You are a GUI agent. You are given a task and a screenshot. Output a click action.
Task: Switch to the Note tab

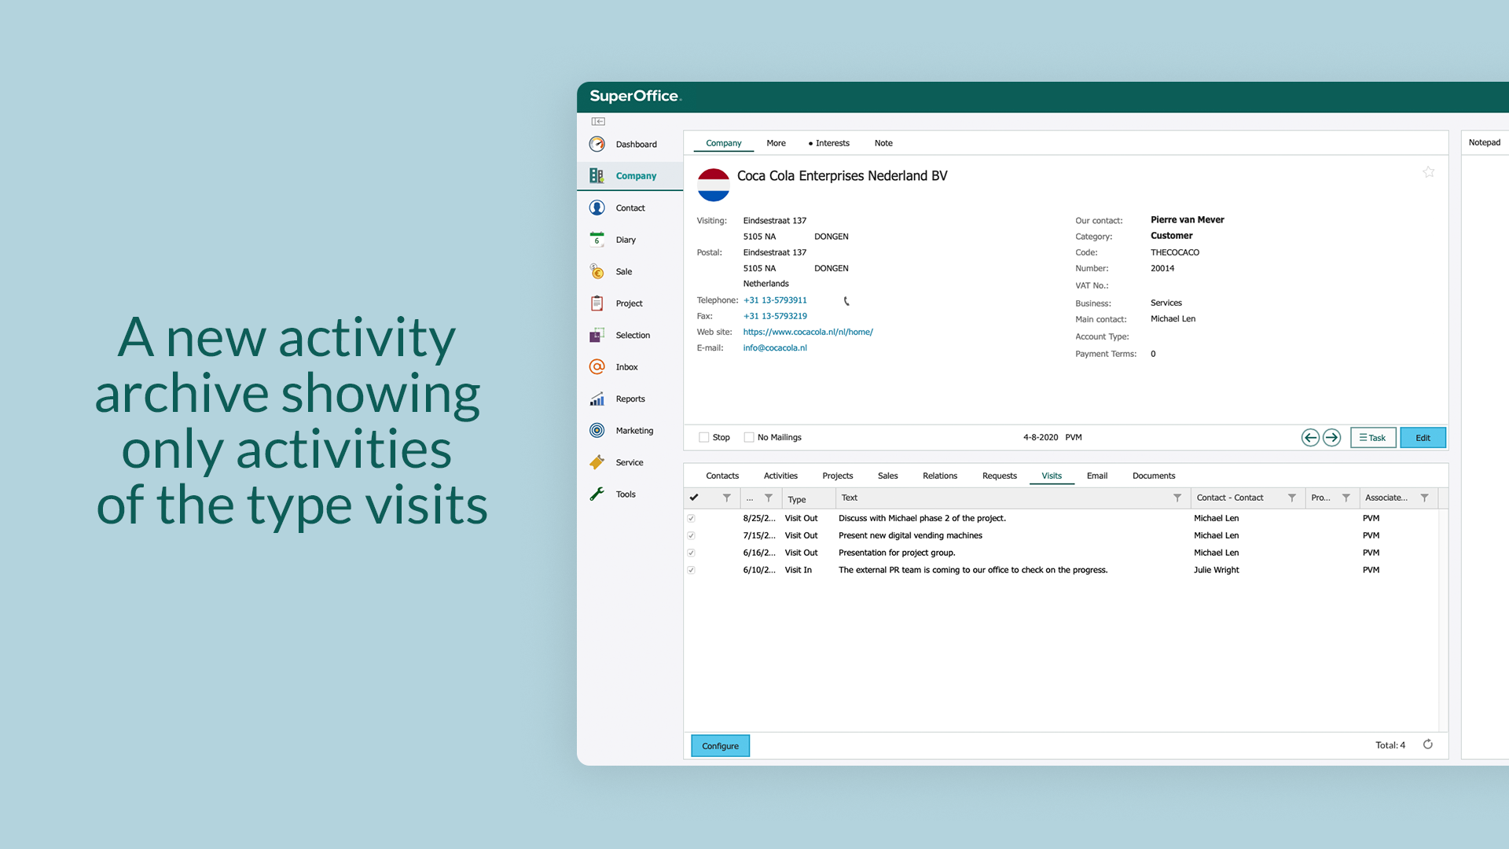tap(883, 143)
